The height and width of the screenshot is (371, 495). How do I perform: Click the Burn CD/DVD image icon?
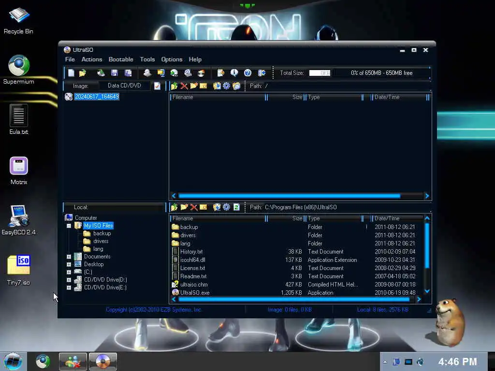coord(201,73)
